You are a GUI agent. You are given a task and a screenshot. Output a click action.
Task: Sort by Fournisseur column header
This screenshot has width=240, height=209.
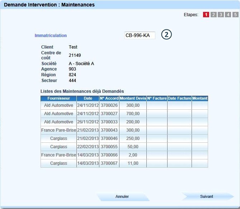[x=58, y=98]
